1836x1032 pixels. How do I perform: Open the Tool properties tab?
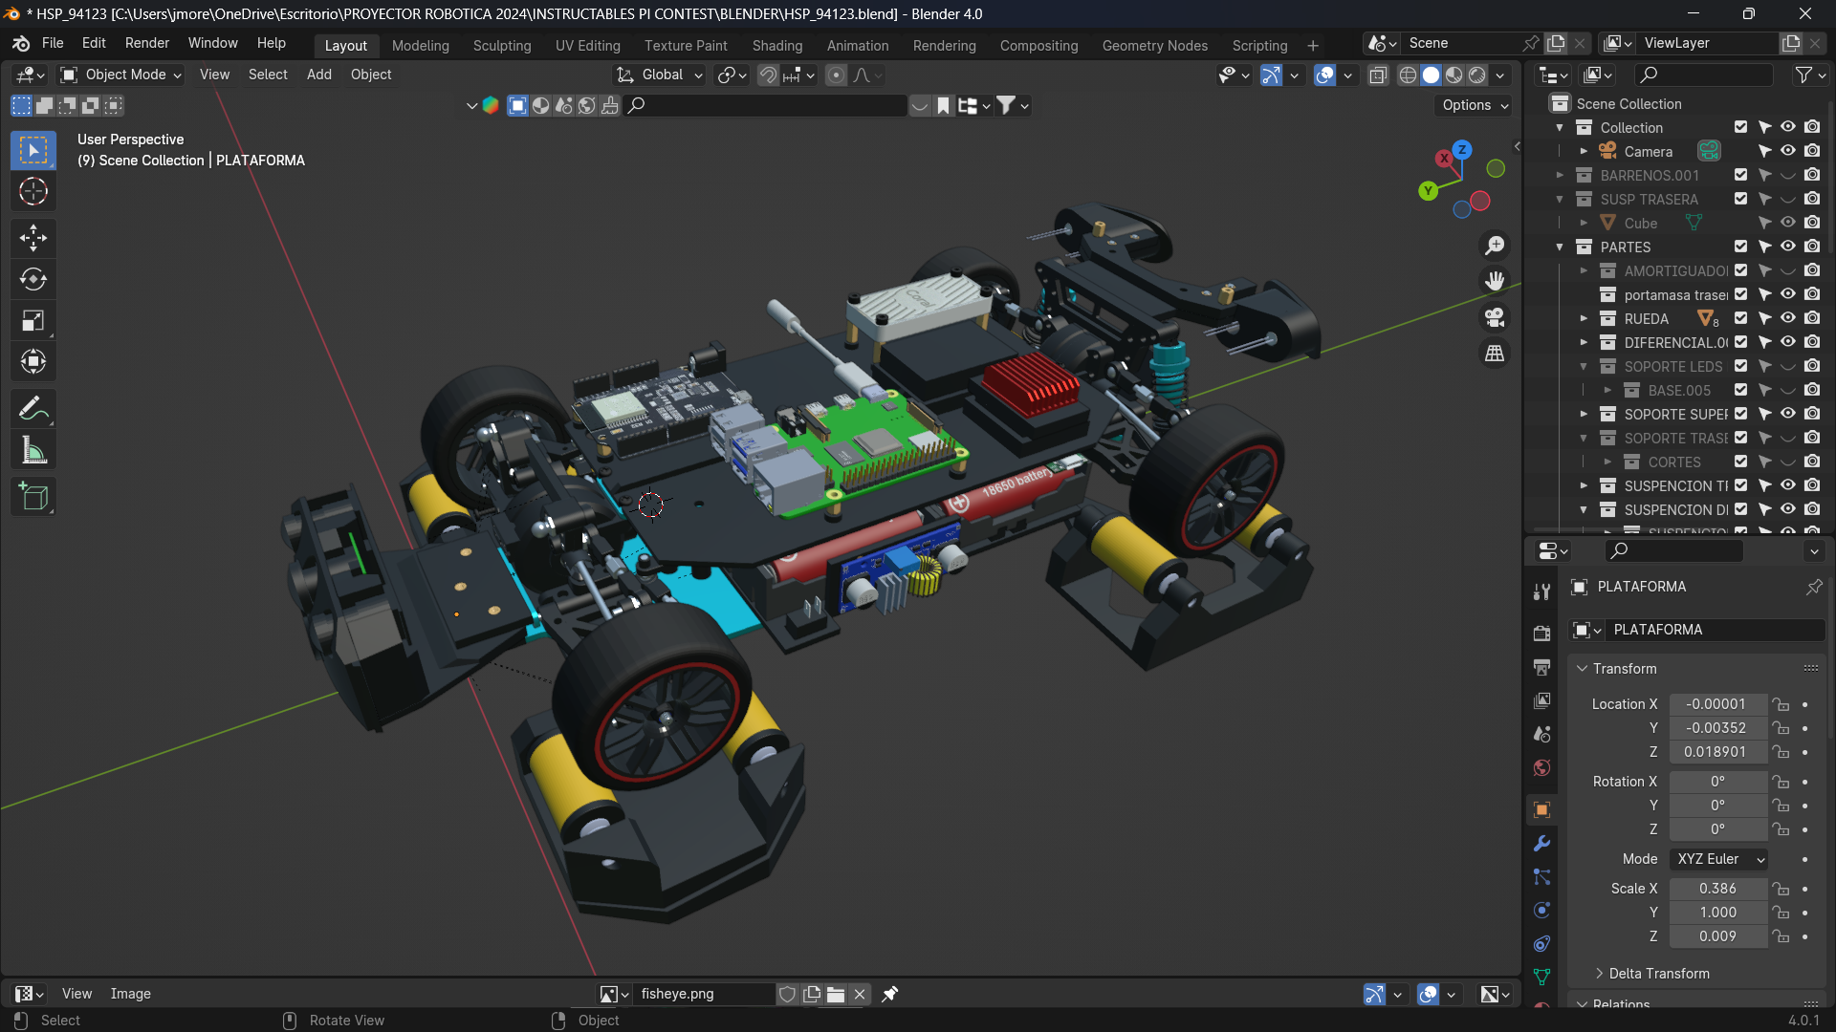[1541, 592]
